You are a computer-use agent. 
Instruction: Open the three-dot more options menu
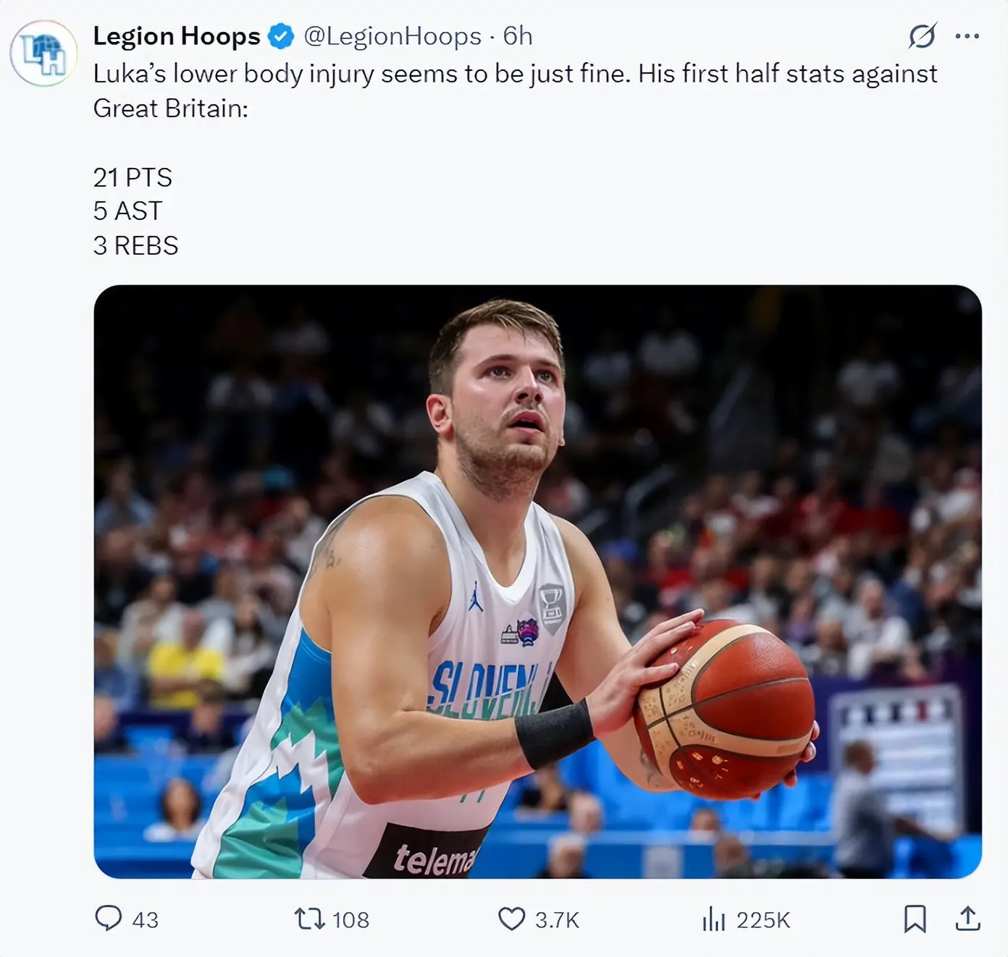967,36
